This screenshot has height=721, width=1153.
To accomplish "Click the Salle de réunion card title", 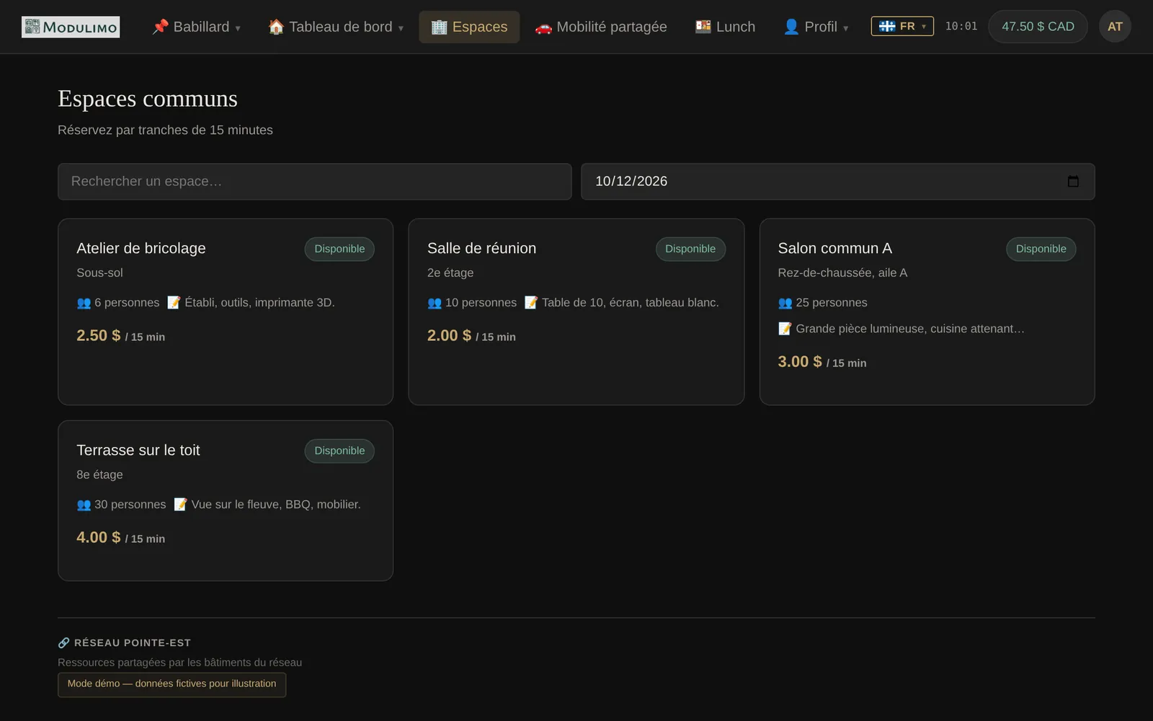I will click(482, 248).
